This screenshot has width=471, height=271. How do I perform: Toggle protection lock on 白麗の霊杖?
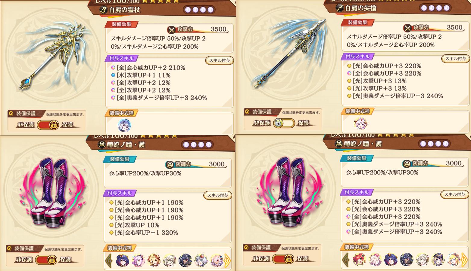pyautogui.click(x=48, y=125)
